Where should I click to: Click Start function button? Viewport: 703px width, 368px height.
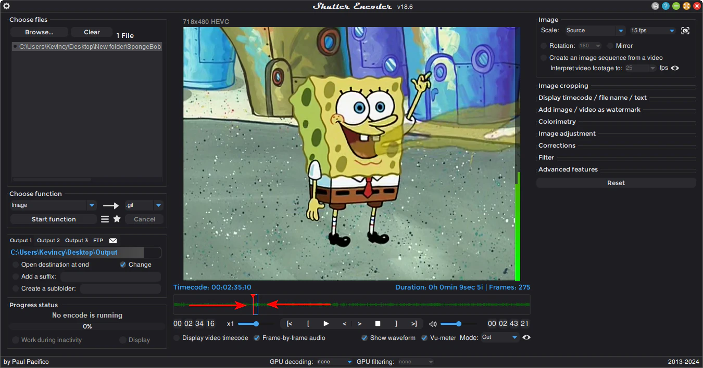tap(54, 219)
